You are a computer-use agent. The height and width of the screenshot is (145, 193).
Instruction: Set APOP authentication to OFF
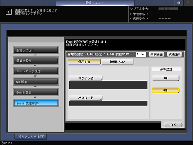tap(166, 90)
